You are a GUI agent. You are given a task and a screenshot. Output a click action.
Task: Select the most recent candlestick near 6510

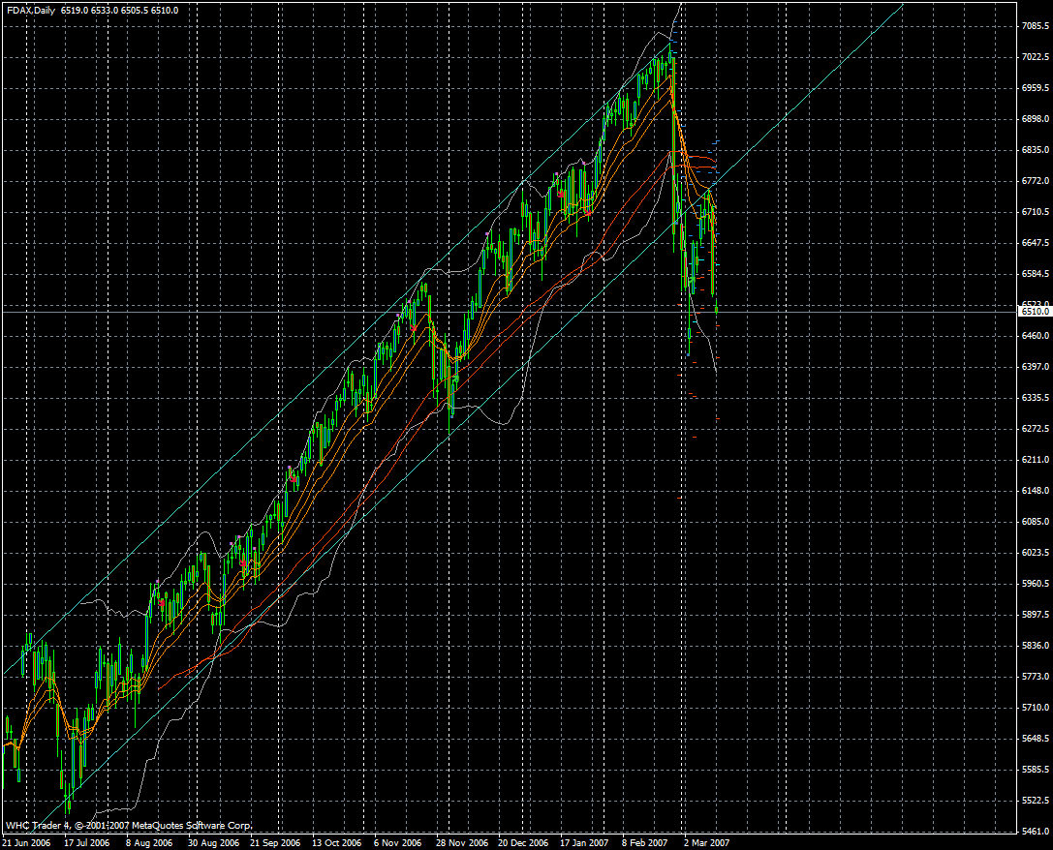tap(717, 308)
